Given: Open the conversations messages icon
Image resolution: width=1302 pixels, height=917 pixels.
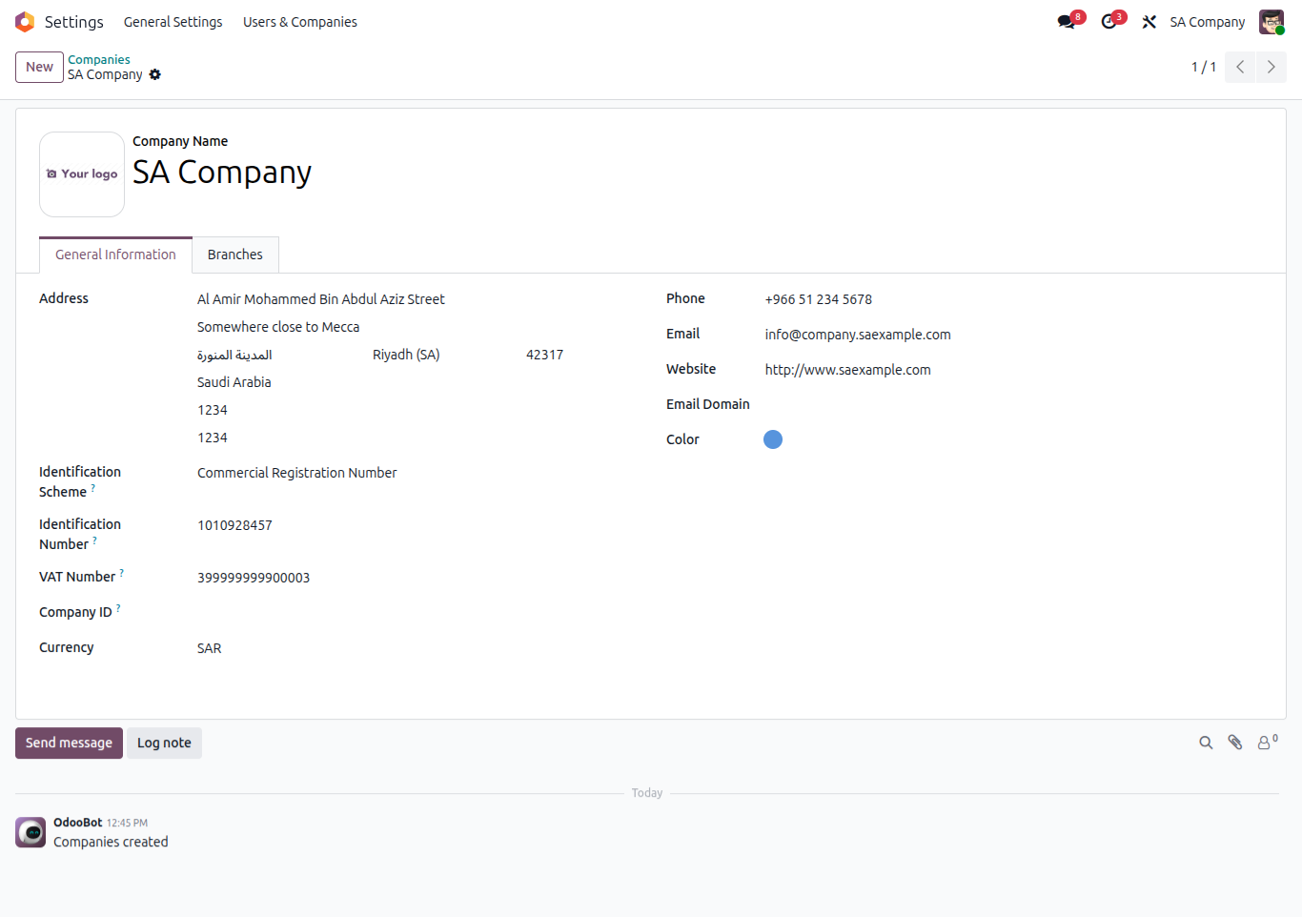Looking at the screenshot, I should tap(1067, 22).
